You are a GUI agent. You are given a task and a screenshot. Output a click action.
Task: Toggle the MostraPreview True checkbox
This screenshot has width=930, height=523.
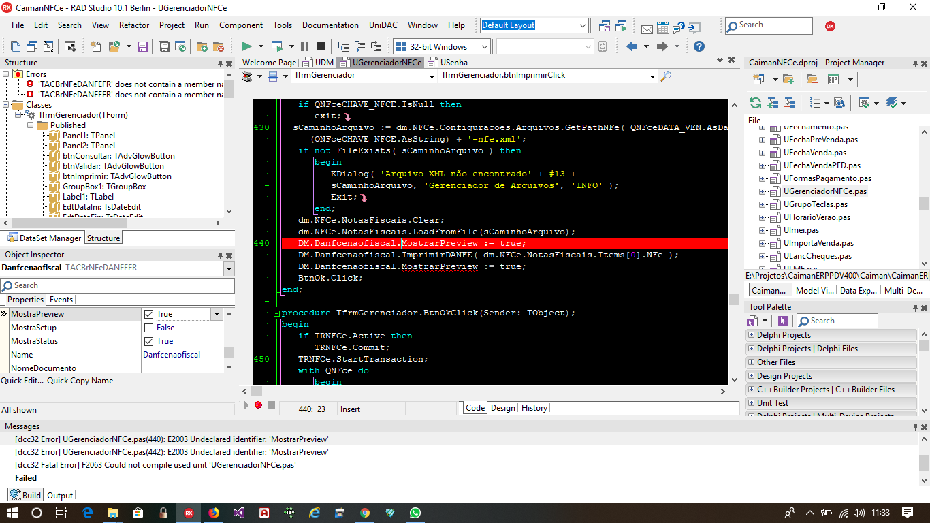coord(149,314)
